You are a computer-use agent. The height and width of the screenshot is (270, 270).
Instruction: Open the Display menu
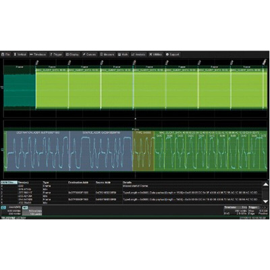(x=72, y=55)
